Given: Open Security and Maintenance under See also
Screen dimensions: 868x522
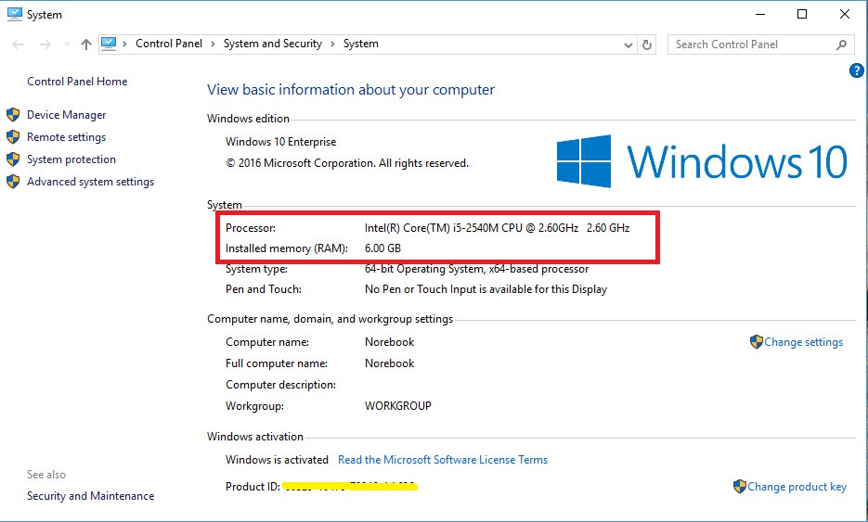Looking at the screenshot, I should [91, 496].
